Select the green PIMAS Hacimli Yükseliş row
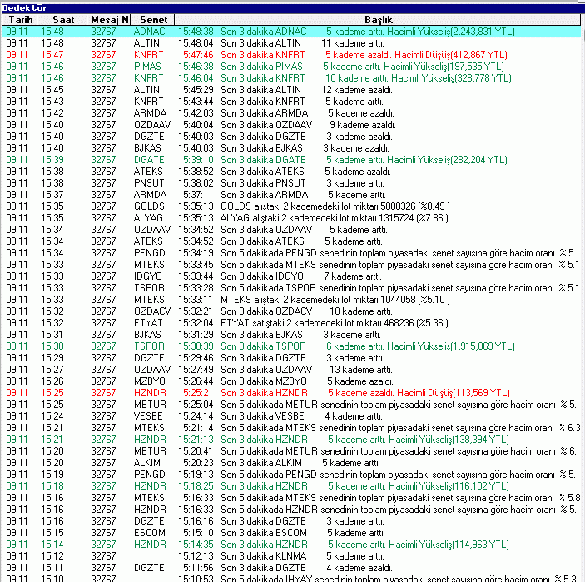Viewport: 585px width, 582px height. point(291,66)
